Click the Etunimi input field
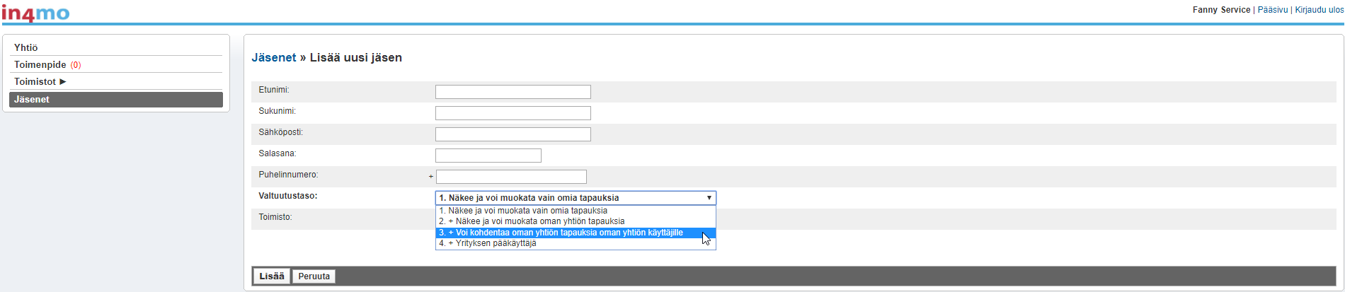The height and width of the screenshot is (292, 1345). tap(513, 92)
